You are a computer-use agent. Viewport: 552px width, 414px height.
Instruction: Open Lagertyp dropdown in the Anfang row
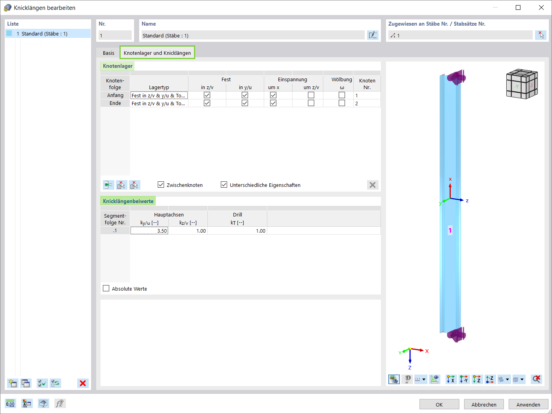tap(159, 95)
